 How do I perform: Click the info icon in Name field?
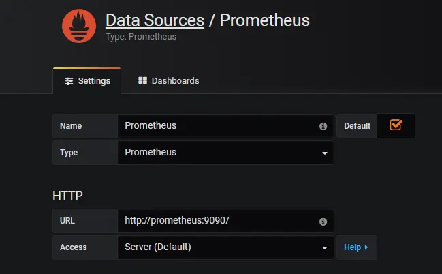pos(323,127)
